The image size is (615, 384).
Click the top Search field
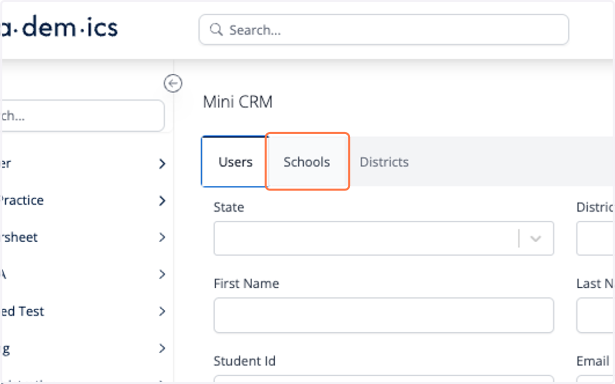(383, 30)
